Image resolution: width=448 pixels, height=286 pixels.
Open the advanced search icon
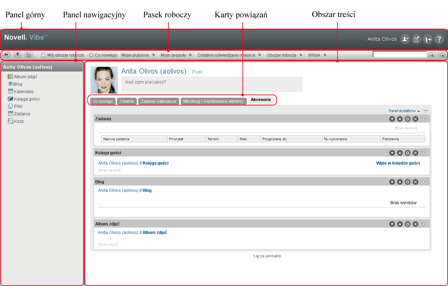[x=442, y=55]
